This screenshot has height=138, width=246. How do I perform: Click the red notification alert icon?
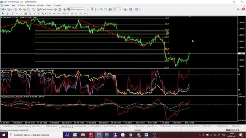click(243, 9)
